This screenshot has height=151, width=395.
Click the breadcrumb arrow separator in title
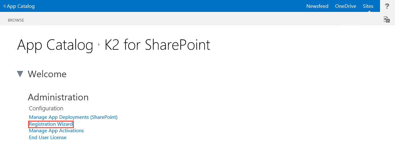coord(99,45)
